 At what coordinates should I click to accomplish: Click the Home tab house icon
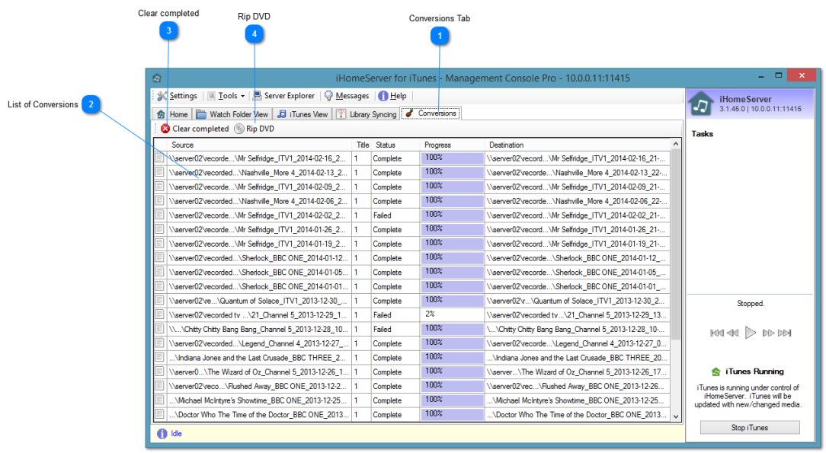[x=162, y=114]
